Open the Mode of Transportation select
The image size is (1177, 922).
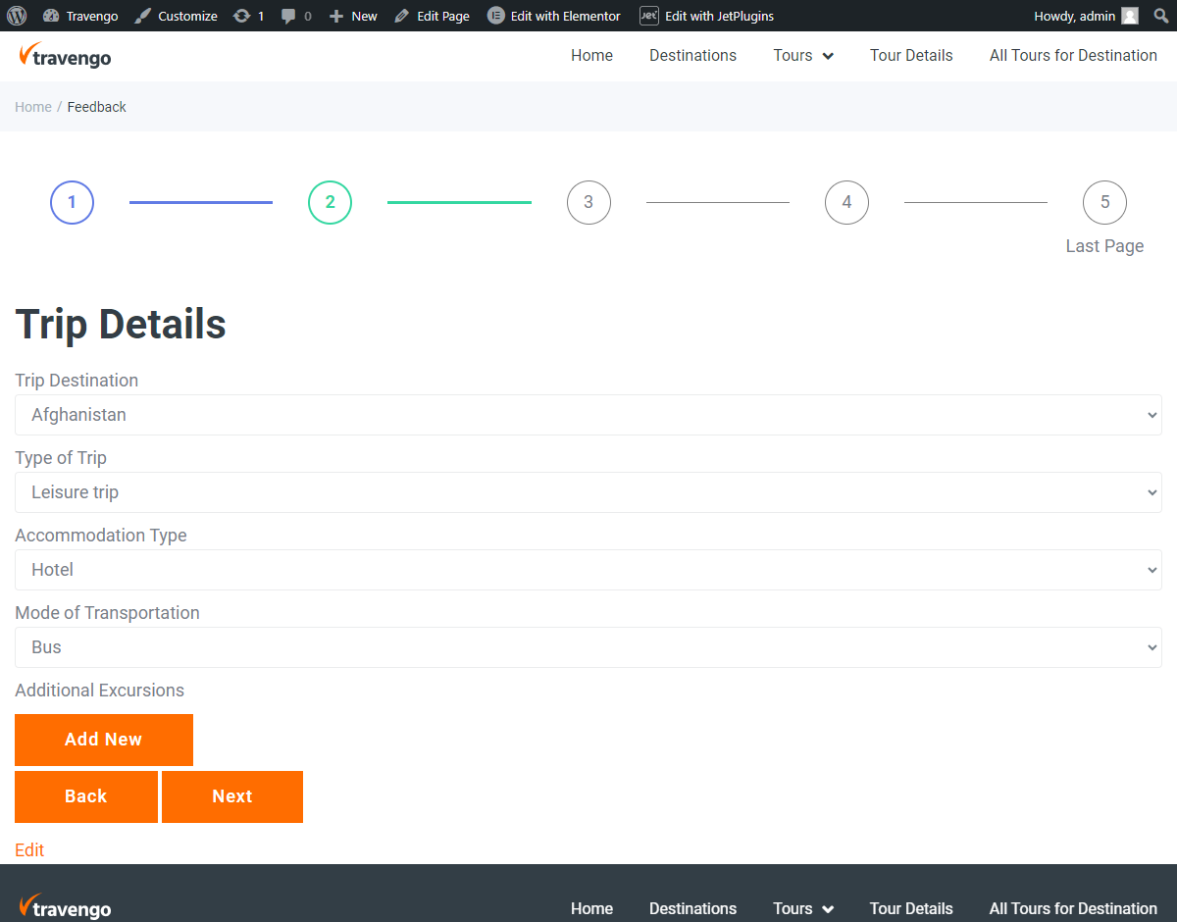click(588, 647)
